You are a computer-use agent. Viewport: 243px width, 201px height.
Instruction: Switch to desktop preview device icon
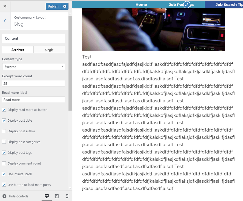(47, 196)
